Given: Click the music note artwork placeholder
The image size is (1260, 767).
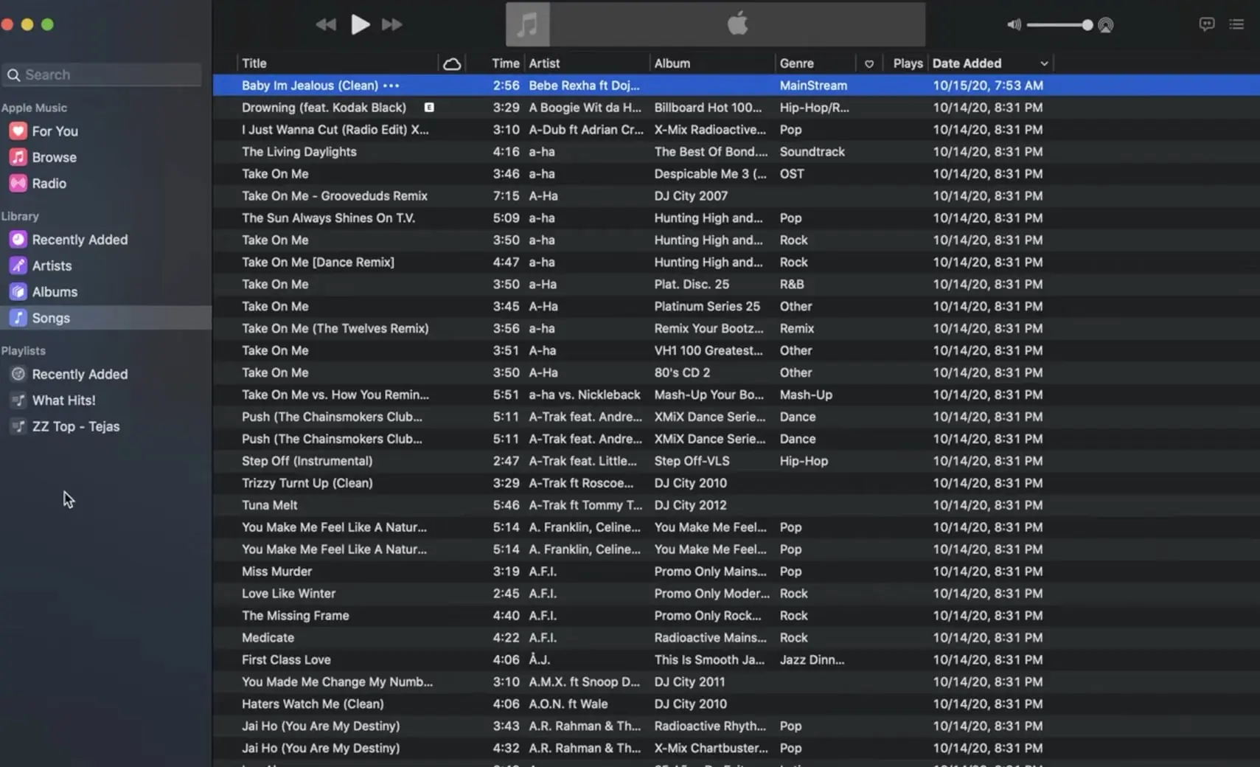Looking at the screenshot, I should pyautogui.click(x=528, y=24).
